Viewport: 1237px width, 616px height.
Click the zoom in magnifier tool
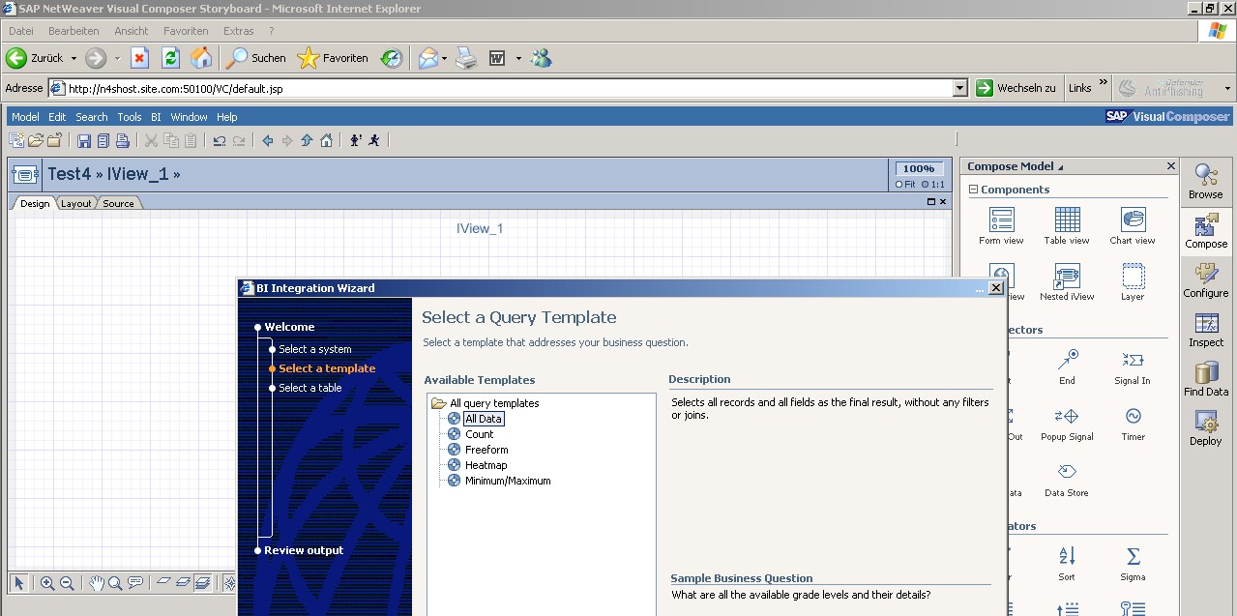click(x=47, y=583)
